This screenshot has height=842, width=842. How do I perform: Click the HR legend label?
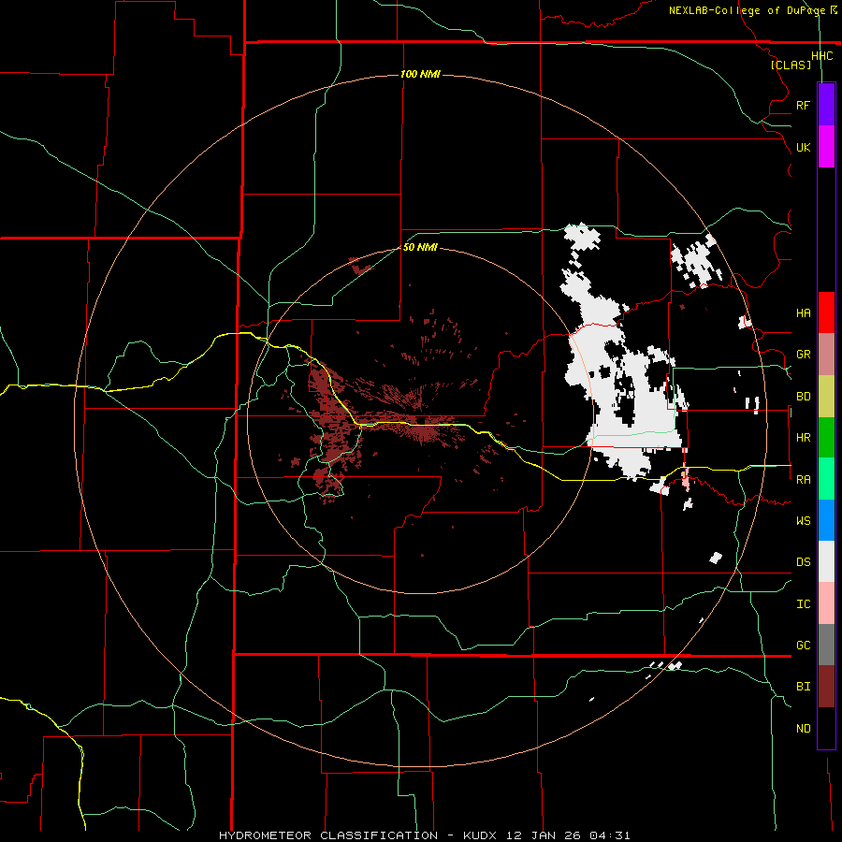[803, 438]
